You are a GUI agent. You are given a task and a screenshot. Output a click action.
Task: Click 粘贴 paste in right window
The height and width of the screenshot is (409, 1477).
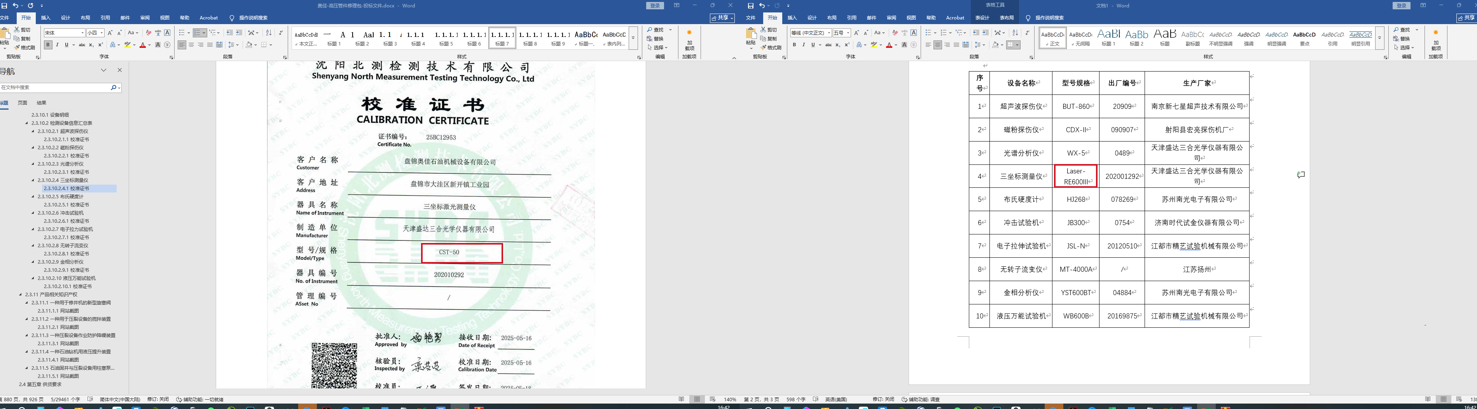tap(751, 38)
